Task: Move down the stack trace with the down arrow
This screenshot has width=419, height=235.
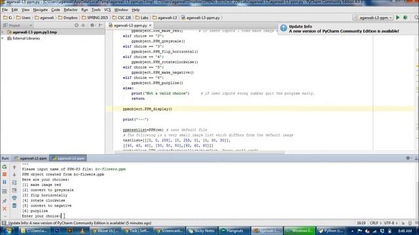Action: coord(14,175)
